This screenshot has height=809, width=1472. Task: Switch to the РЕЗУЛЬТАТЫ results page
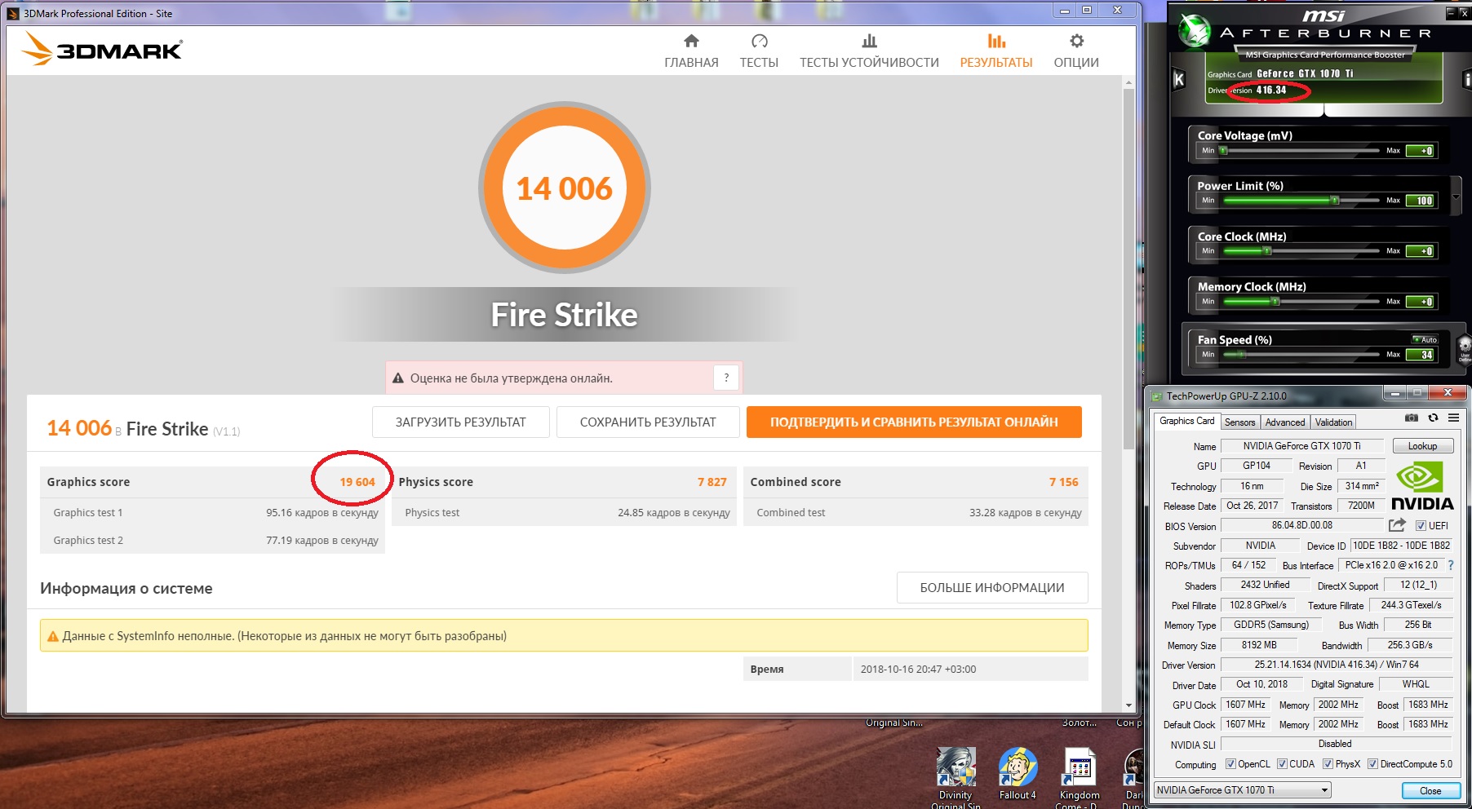coord(996,51)
